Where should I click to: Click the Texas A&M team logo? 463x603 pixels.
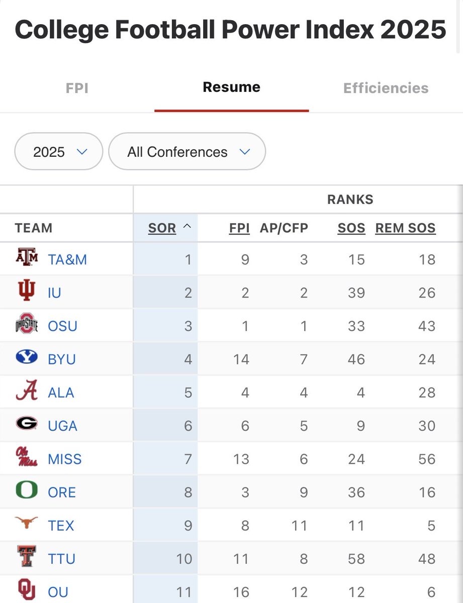click(x=27, y=258)
